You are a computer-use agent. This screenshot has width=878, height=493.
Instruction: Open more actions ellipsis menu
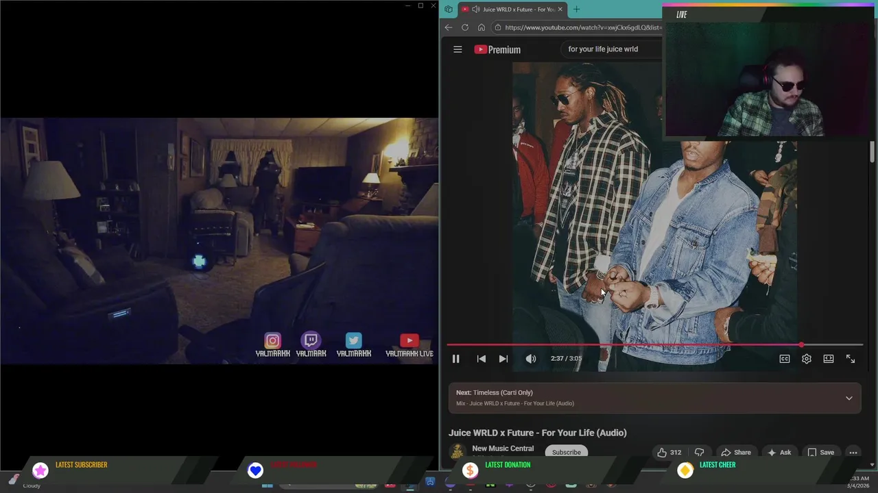pos(853,452)
